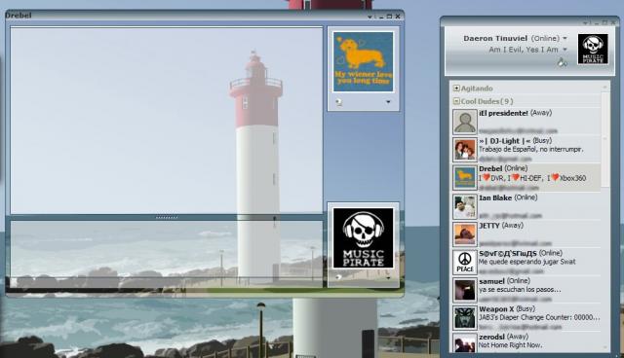Click the chat message input area
Viewport: 624px width, 358px height.
coord(167,254)
